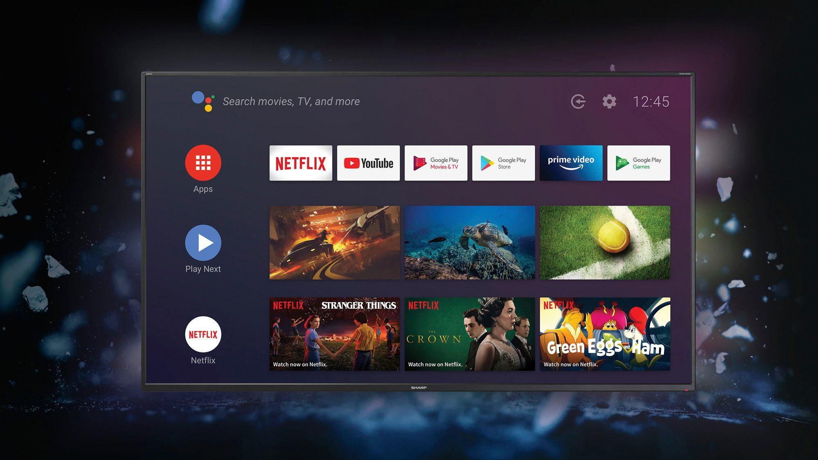Click the Google Assistant icon
Screen dimensions: 818x460
203,102
